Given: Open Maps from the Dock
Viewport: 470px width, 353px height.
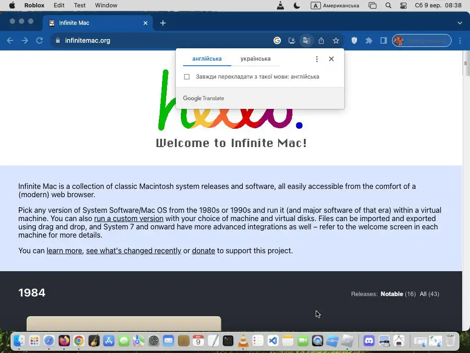Looking at the screenshot, I should 139,341.
